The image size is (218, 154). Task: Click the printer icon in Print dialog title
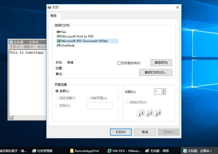[49, 7]
